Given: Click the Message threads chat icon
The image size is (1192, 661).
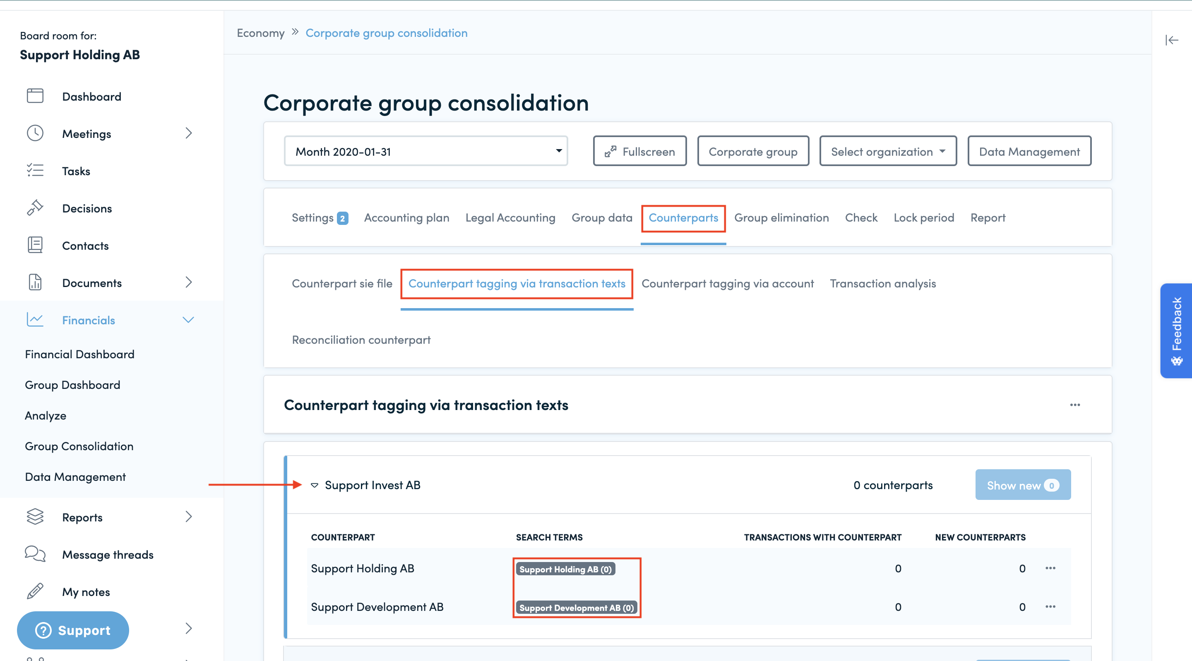Looking at the screenshot, I should coord(35,554).
